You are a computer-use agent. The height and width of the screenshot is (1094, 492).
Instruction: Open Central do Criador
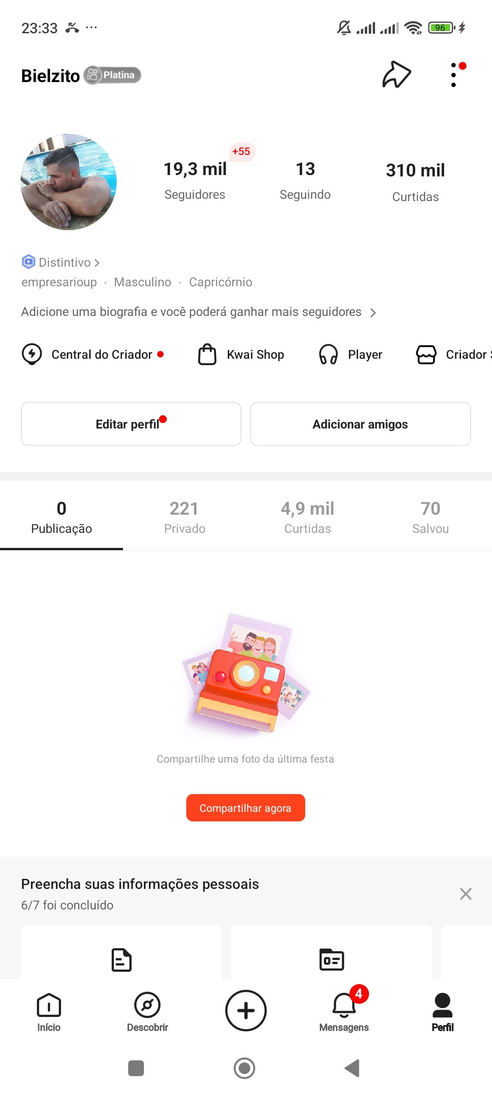[93, 354]
